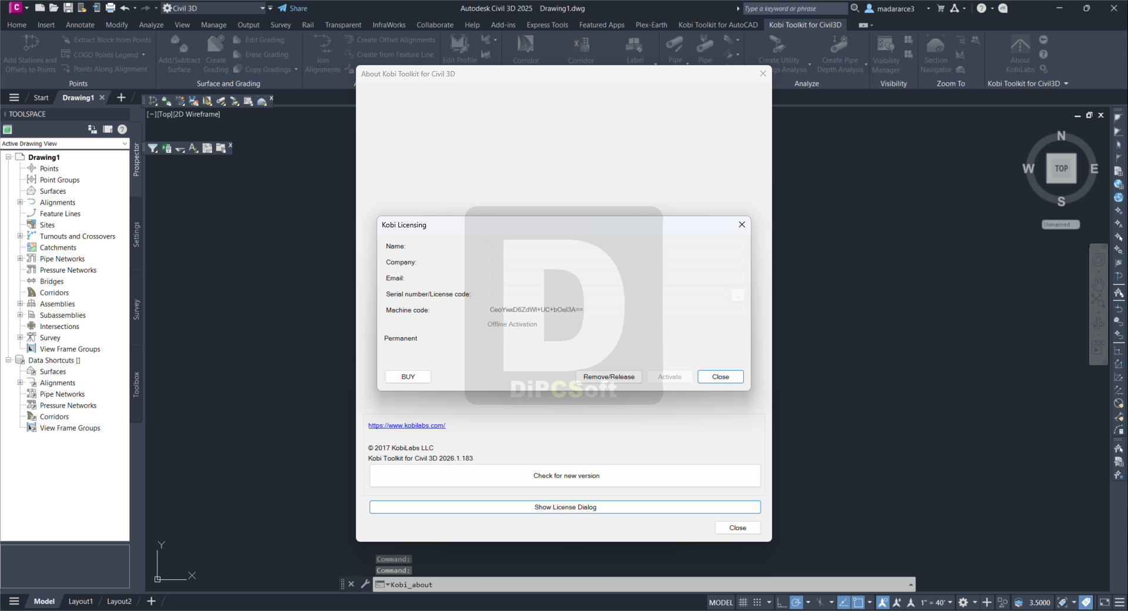This screenshot has height=611, width=1128.
Task: Click the Help question mark icon in title bar
Action: click(981, 8)
